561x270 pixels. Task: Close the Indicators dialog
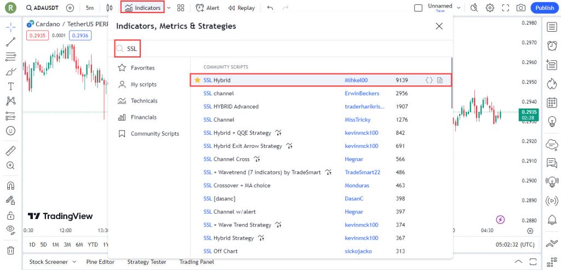[x=439, y=26]
